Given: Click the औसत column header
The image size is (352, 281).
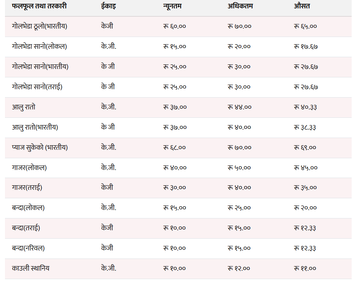Looking at the screenshot, I should point(302,6).
